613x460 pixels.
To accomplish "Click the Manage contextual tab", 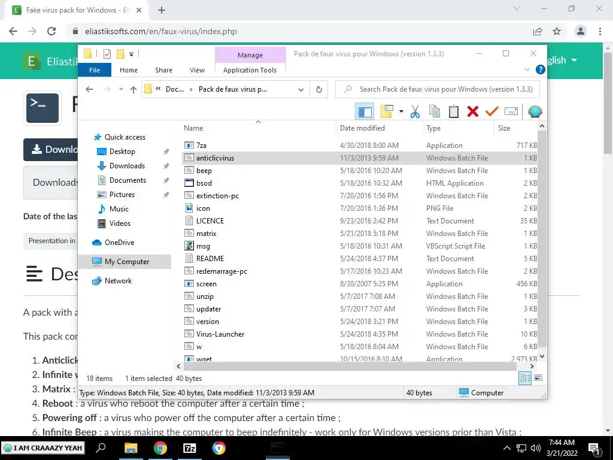I will (x=250, y=55).
